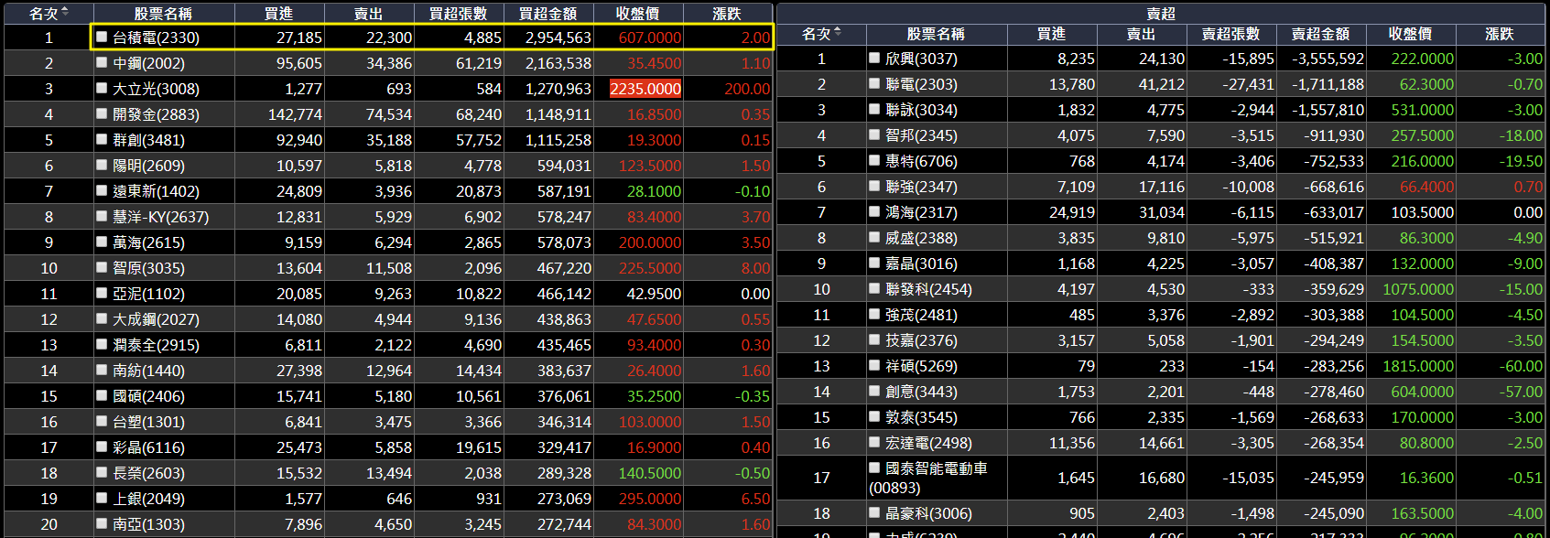1550x538 pixels.
Task: Sort by the 賣超張數 column header
Action: [x=1230, y=34]
